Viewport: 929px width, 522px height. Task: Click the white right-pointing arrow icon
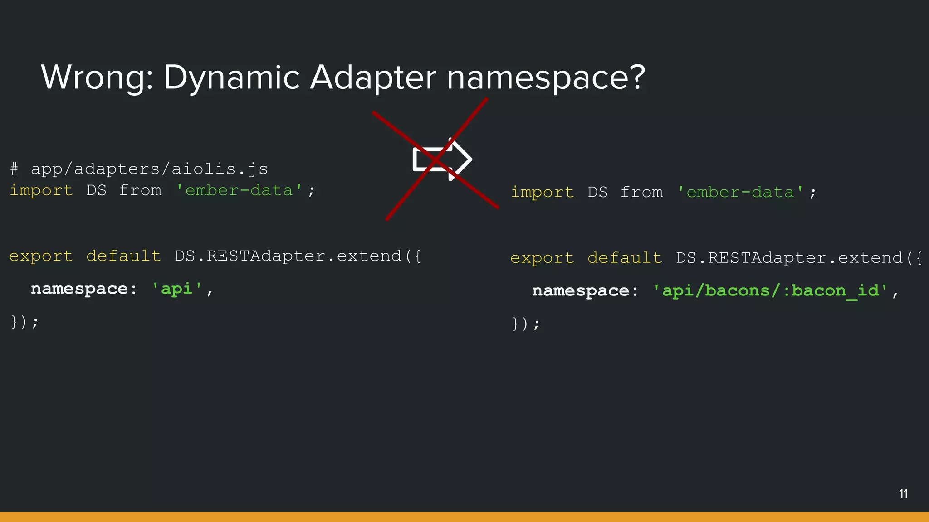coord(442,159)
